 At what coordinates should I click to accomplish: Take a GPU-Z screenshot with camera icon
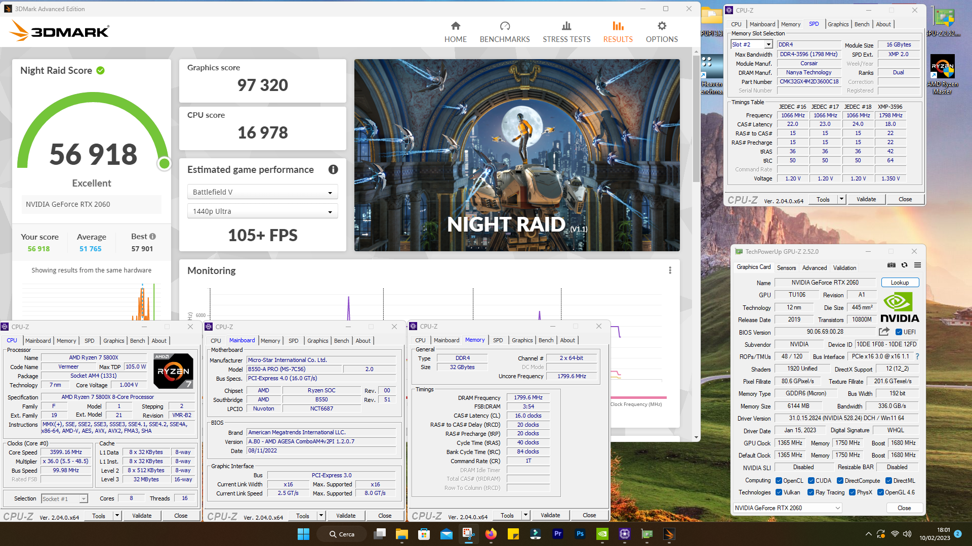pos(892,265)
